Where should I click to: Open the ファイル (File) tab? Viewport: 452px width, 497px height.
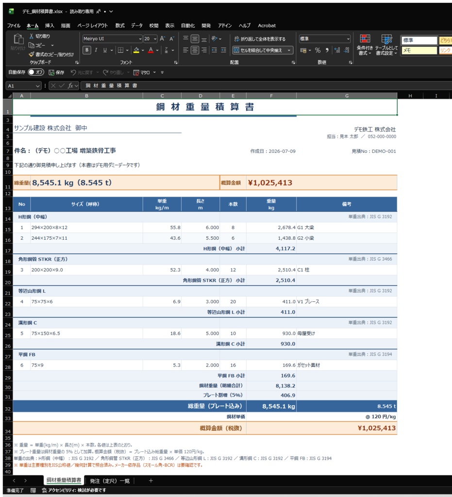[x=14, y=25]
